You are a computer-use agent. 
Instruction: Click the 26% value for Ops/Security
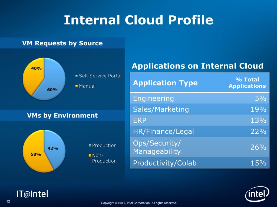258,147
